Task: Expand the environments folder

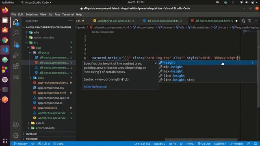Action: click(x=45, y=128)
